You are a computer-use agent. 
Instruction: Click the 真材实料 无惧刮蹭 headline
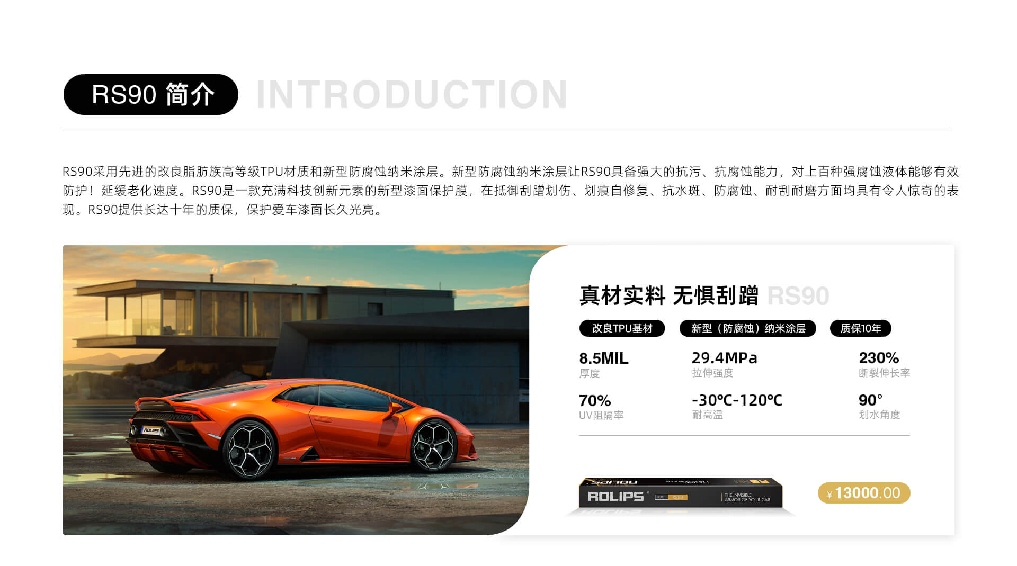pos(669,295)
